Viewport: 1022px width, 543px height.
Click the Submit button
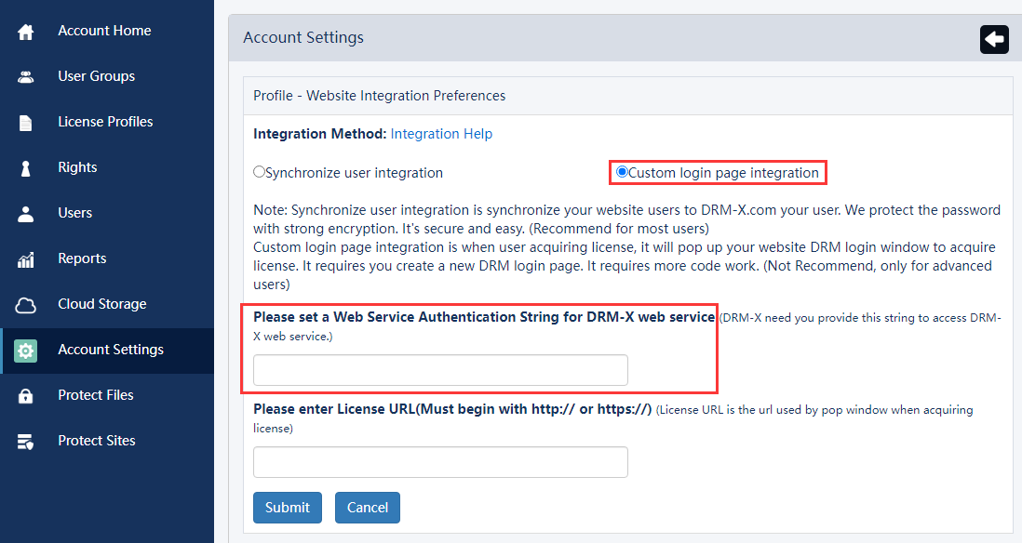click(287, 508)
